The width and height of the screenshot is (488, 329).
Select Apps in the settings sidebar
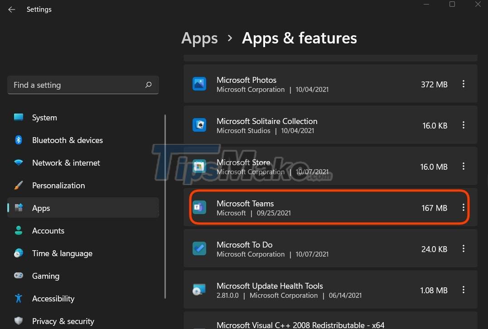coord(41,208)
